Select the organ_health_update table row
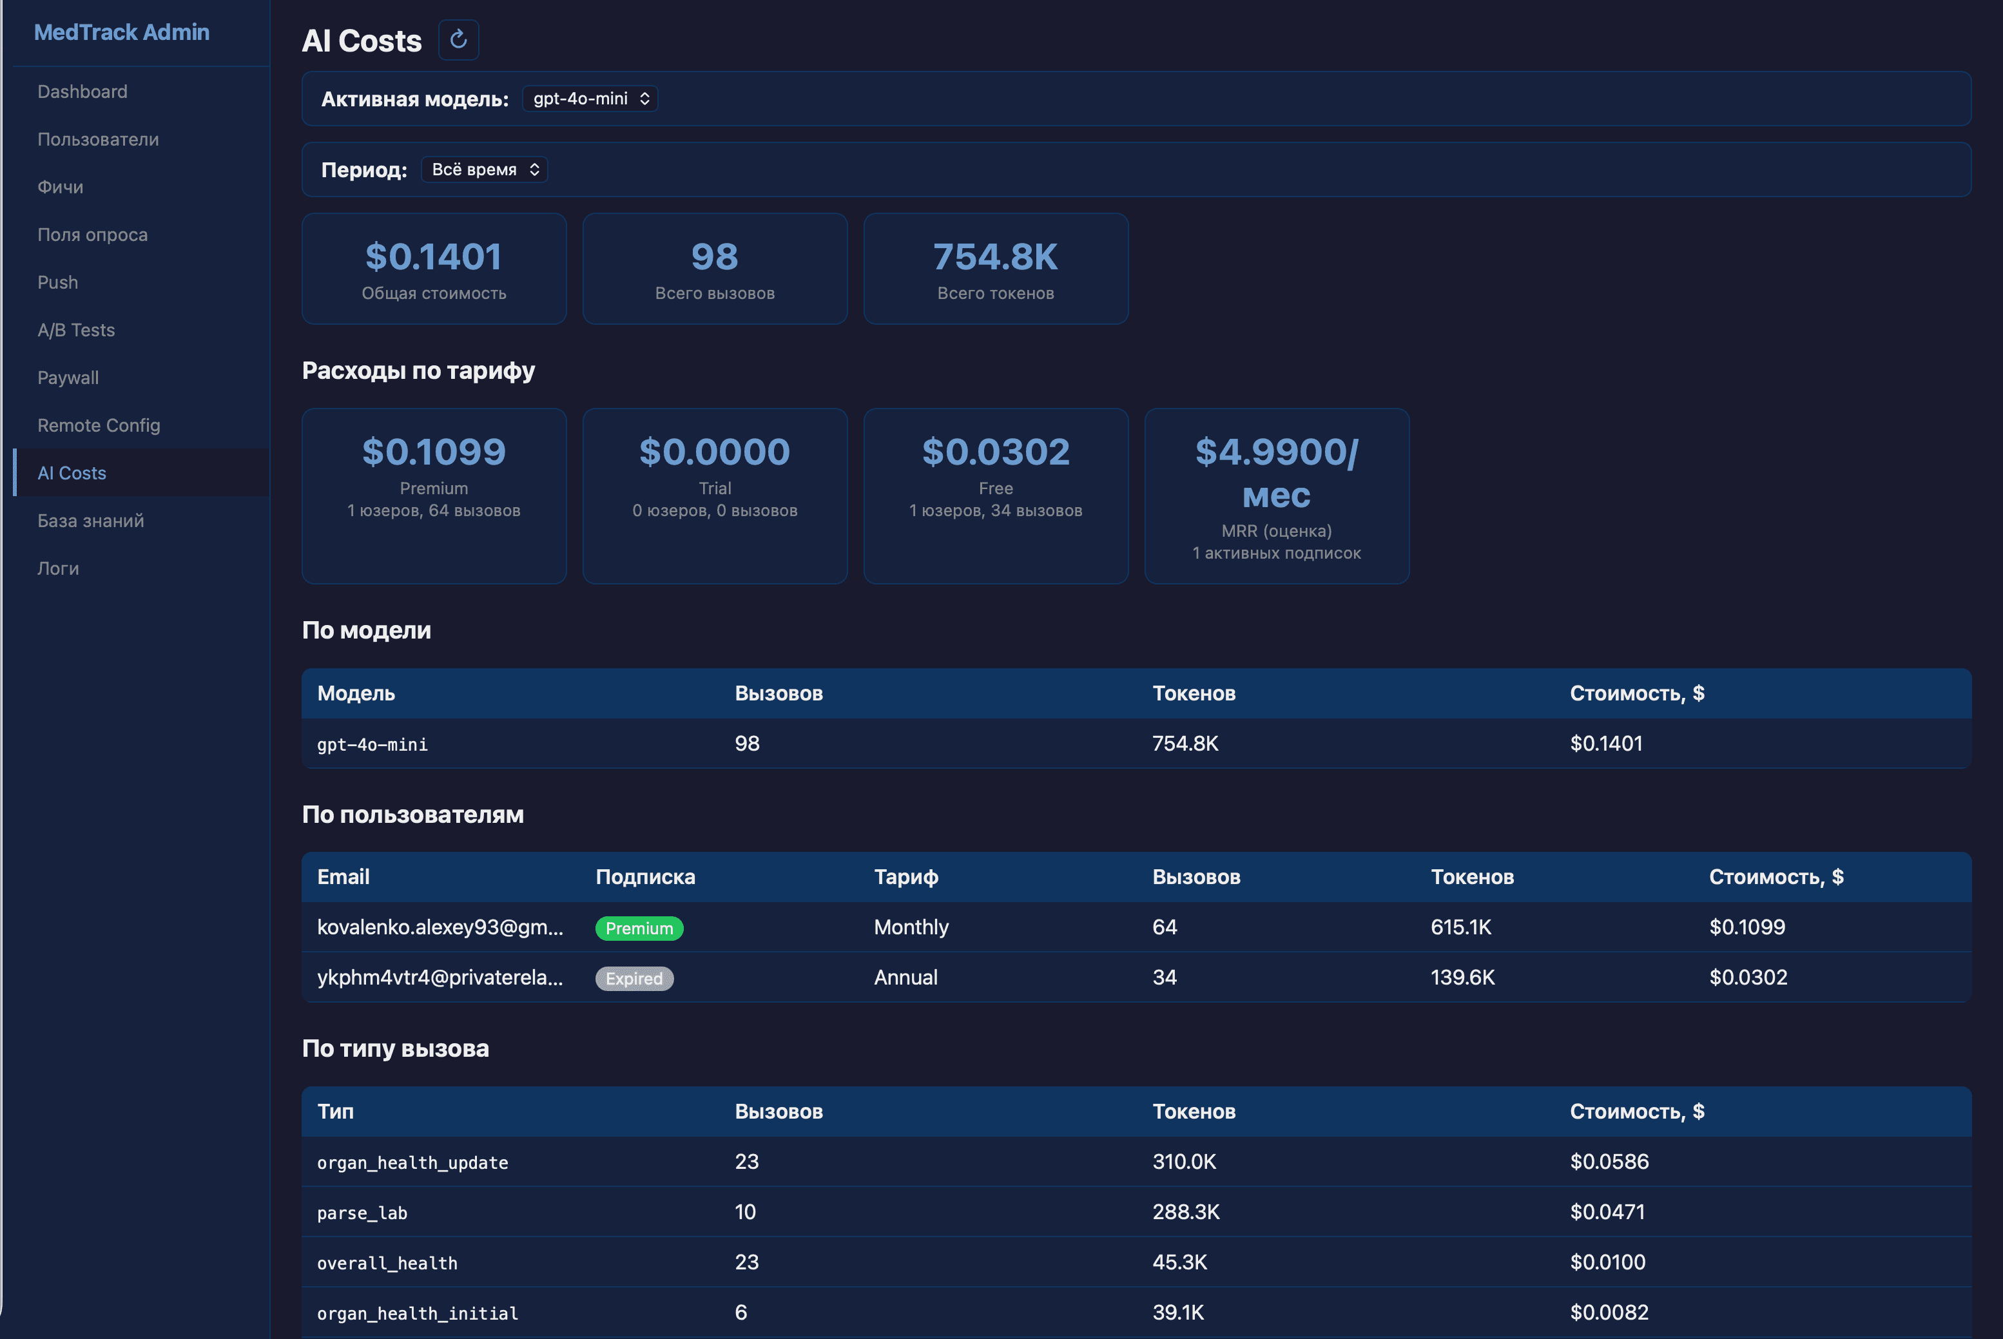The height and width of the screenshot is (1339, 2003). [412, 1162]
